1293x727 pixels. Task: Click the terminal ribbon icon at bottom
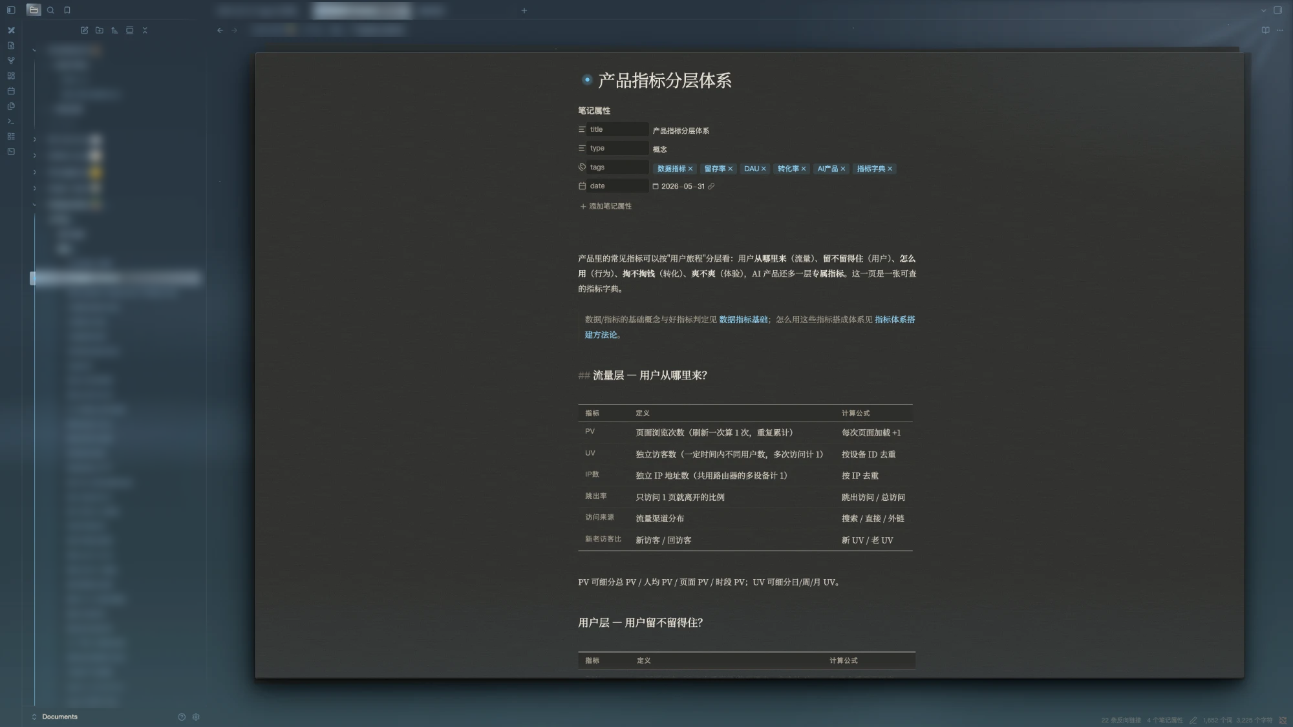[11, 152]
